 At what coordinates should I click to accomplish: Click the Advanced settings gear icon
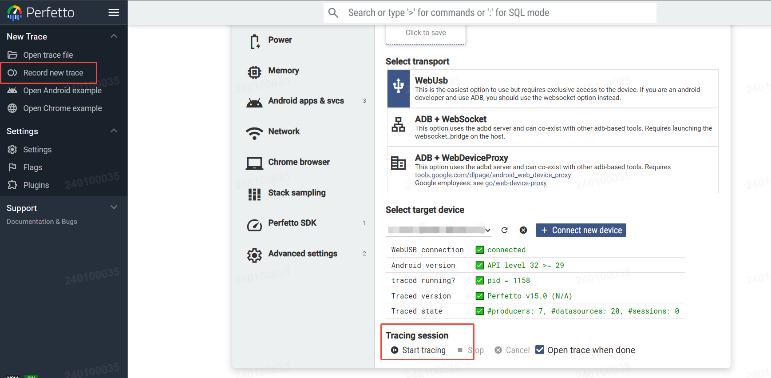[x=254, y=255]
